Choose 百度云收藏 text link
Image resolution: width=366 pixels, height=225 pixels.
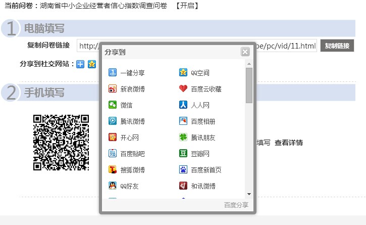[206, 89]
